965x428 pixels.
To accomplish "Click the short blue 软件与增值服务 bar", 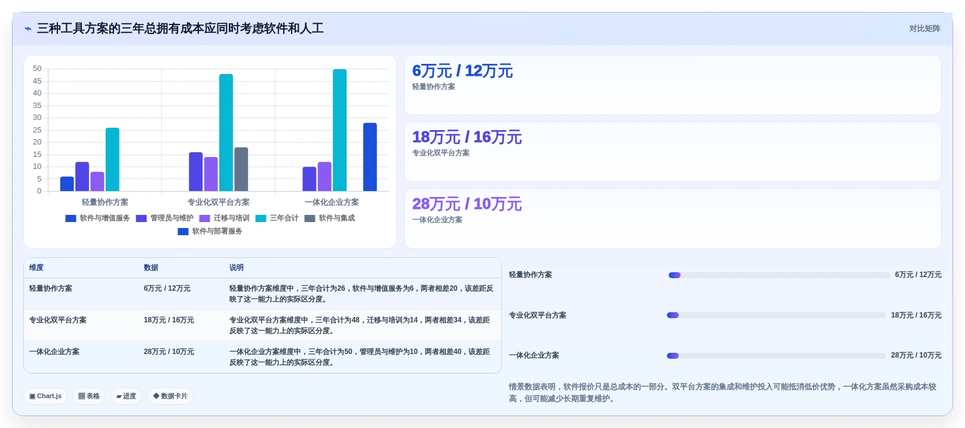I will point(67,184).
